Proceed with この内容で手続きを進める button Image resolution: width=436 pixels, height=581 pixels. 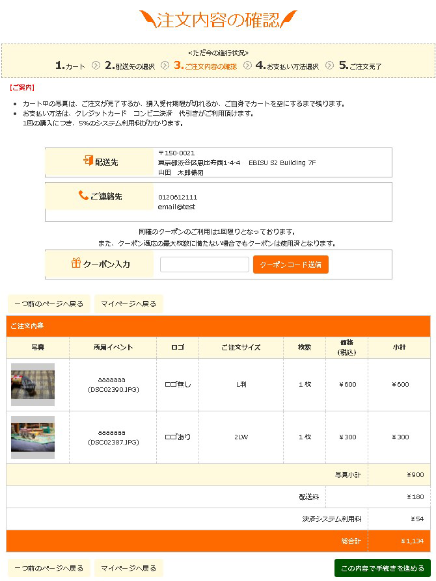click(x=382, y=568)
